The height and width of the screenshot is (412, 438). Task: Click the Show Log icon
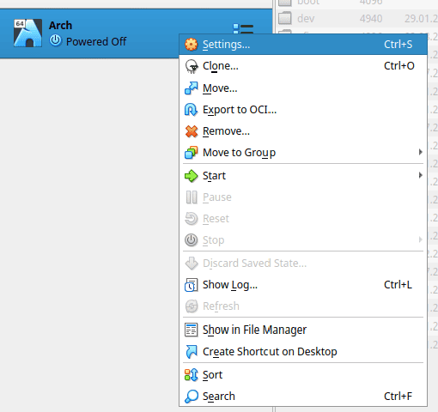click(191, 285)
